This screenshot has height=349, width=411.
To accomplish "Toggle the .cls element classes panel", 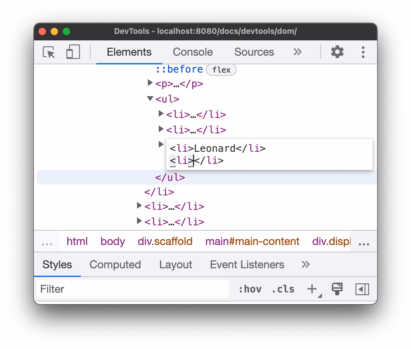I will [283, 289].
